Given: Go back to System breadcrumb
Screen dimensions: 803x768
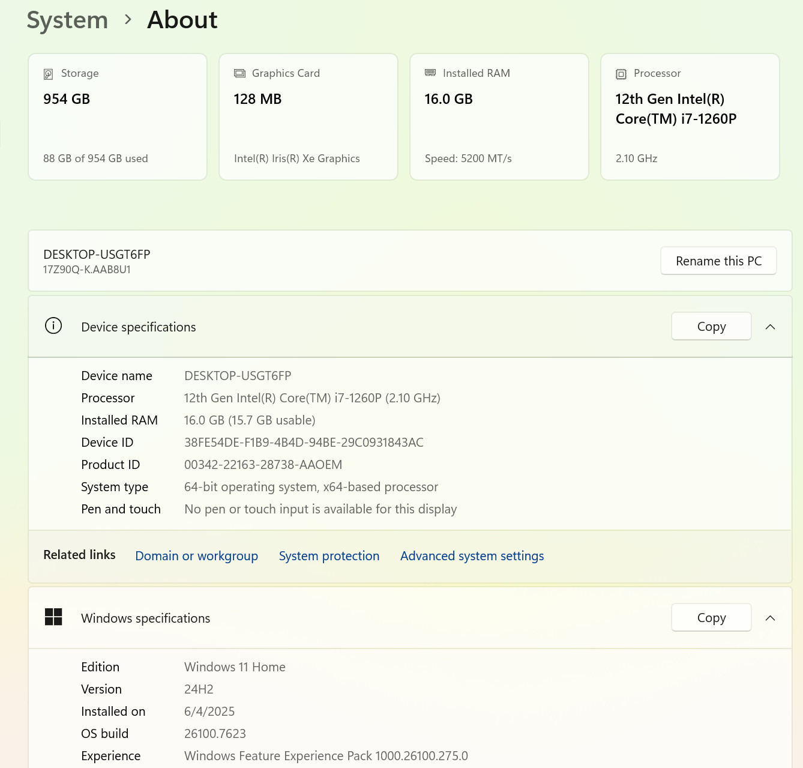Looking at the screenshot, I should click(67, 20).
